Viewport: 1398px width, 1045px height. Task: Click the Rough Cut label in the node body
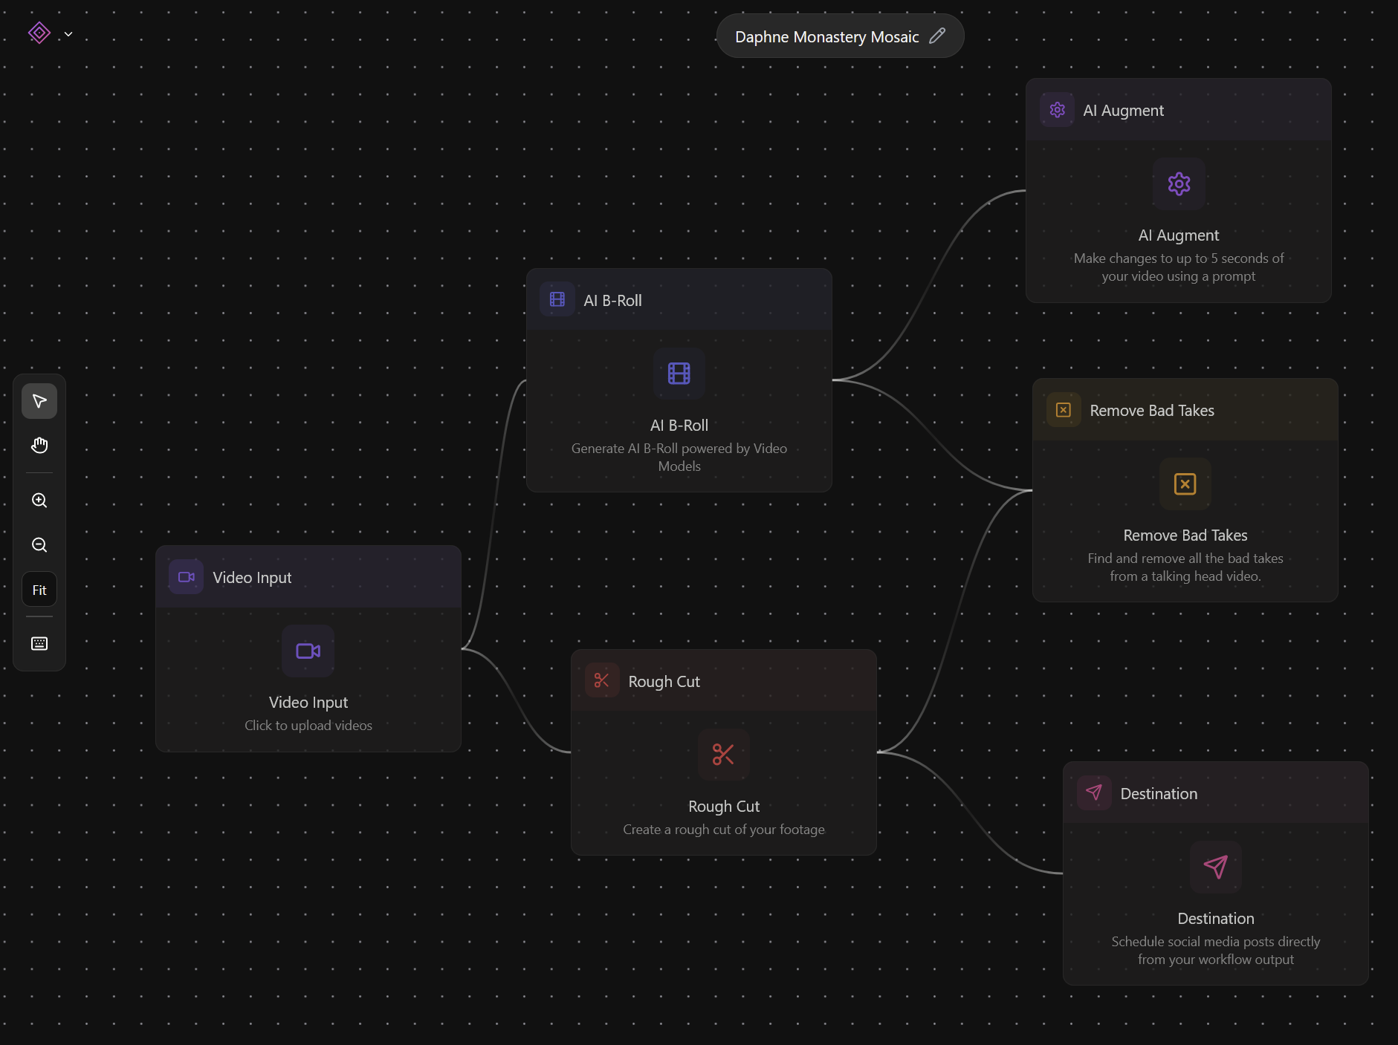click(x=724, y=806)
